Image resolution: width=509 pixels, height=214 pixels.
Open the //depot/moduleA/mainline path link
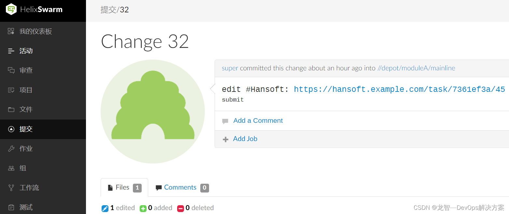(x=416, y=68)
